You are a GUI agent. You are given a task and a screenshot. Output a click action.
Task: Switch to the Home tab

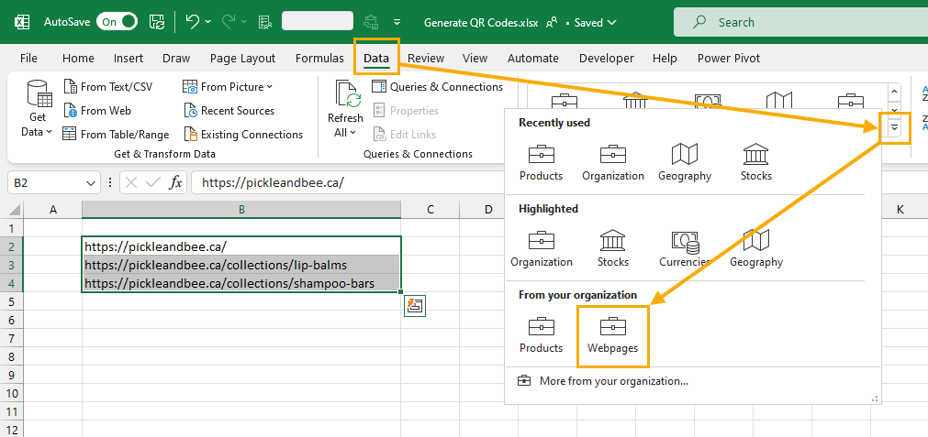tap(78, 58)
